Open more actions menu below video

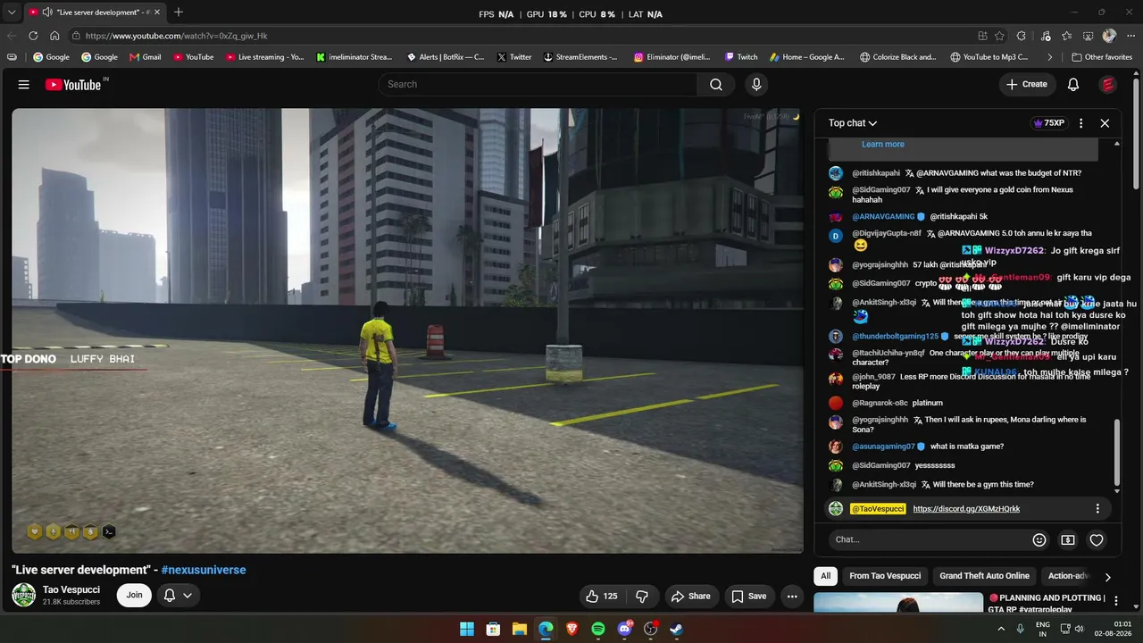791,596
